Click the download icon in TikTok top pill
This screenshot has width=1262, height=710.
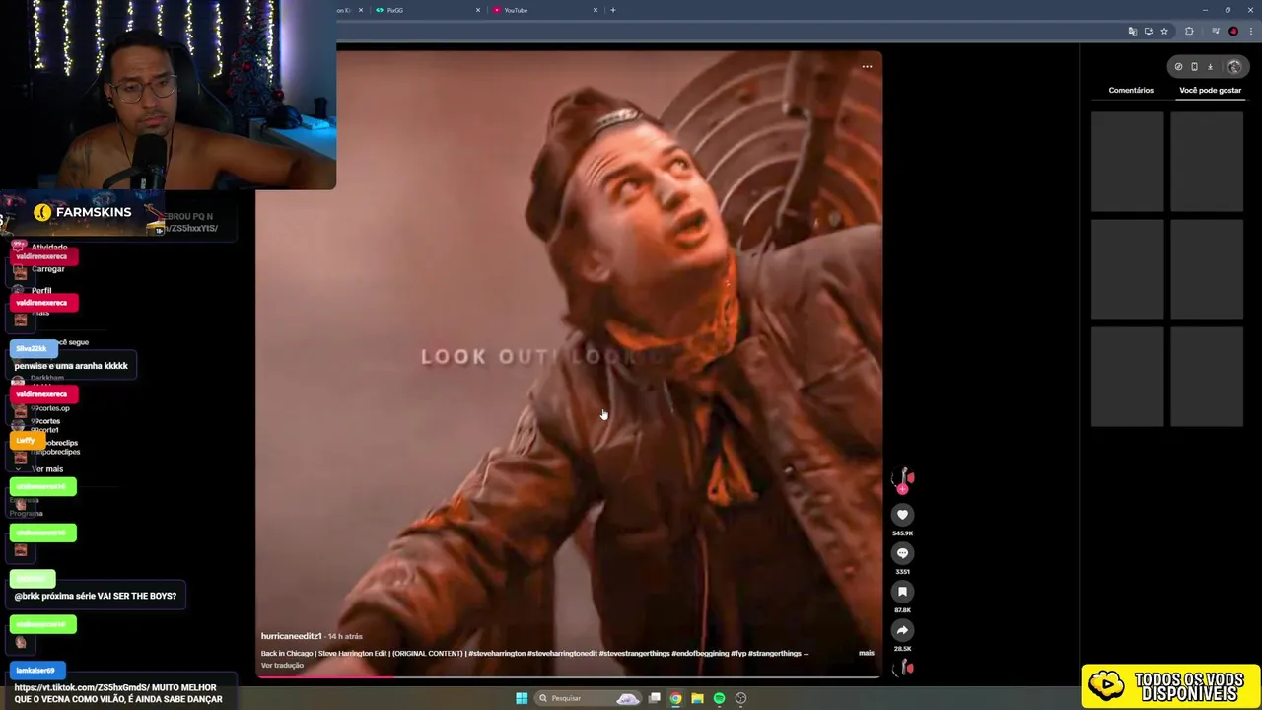(x=1210, y=67)
